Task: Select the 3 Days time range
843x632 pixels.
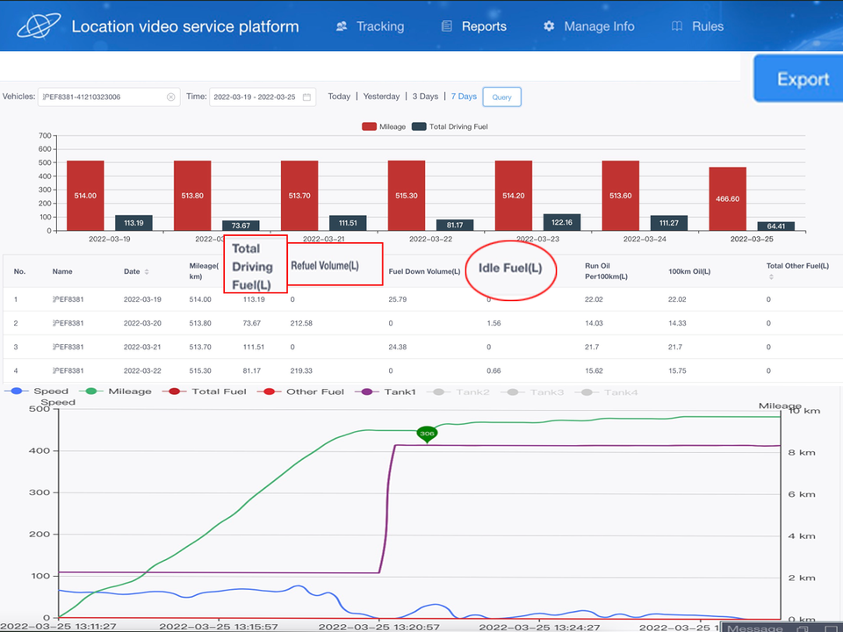Action: pyautogui.click(x=425, y=97)
